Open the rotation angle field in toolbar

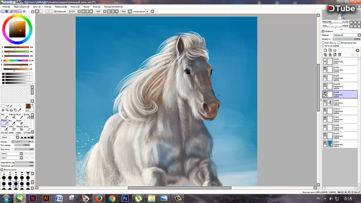point(99,11)
